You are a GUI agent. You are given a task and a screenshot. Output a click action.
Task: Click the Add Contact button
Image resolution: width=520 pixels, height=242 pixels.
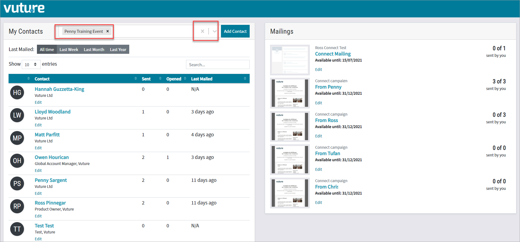click(235, 31)
